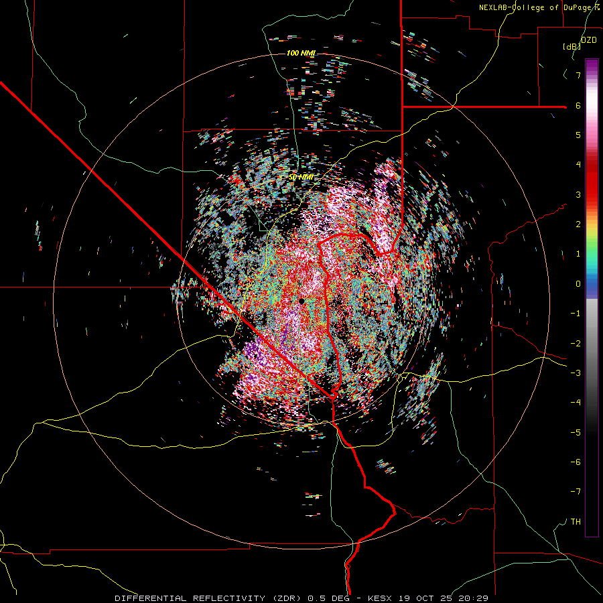Viewport: 603px width, 603px height.
Task: Click the 0 dB label on color scale
Action: coord(578,284)
